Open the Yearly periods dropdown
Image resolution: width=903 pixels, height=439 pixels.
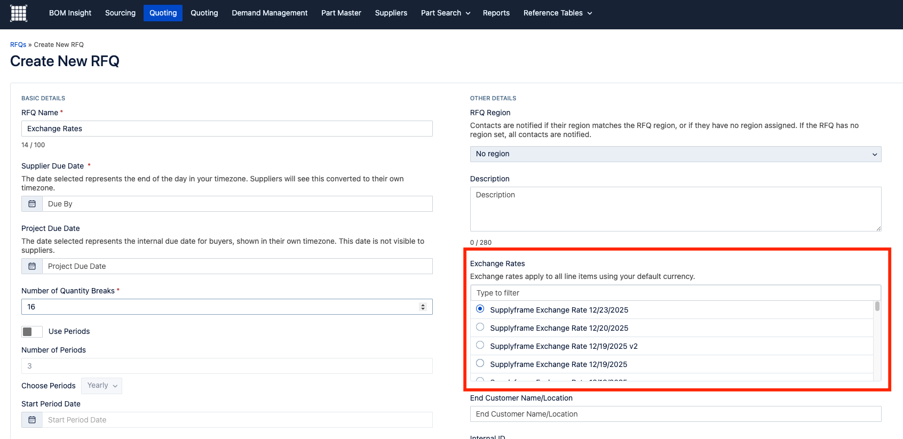point(102,386)
